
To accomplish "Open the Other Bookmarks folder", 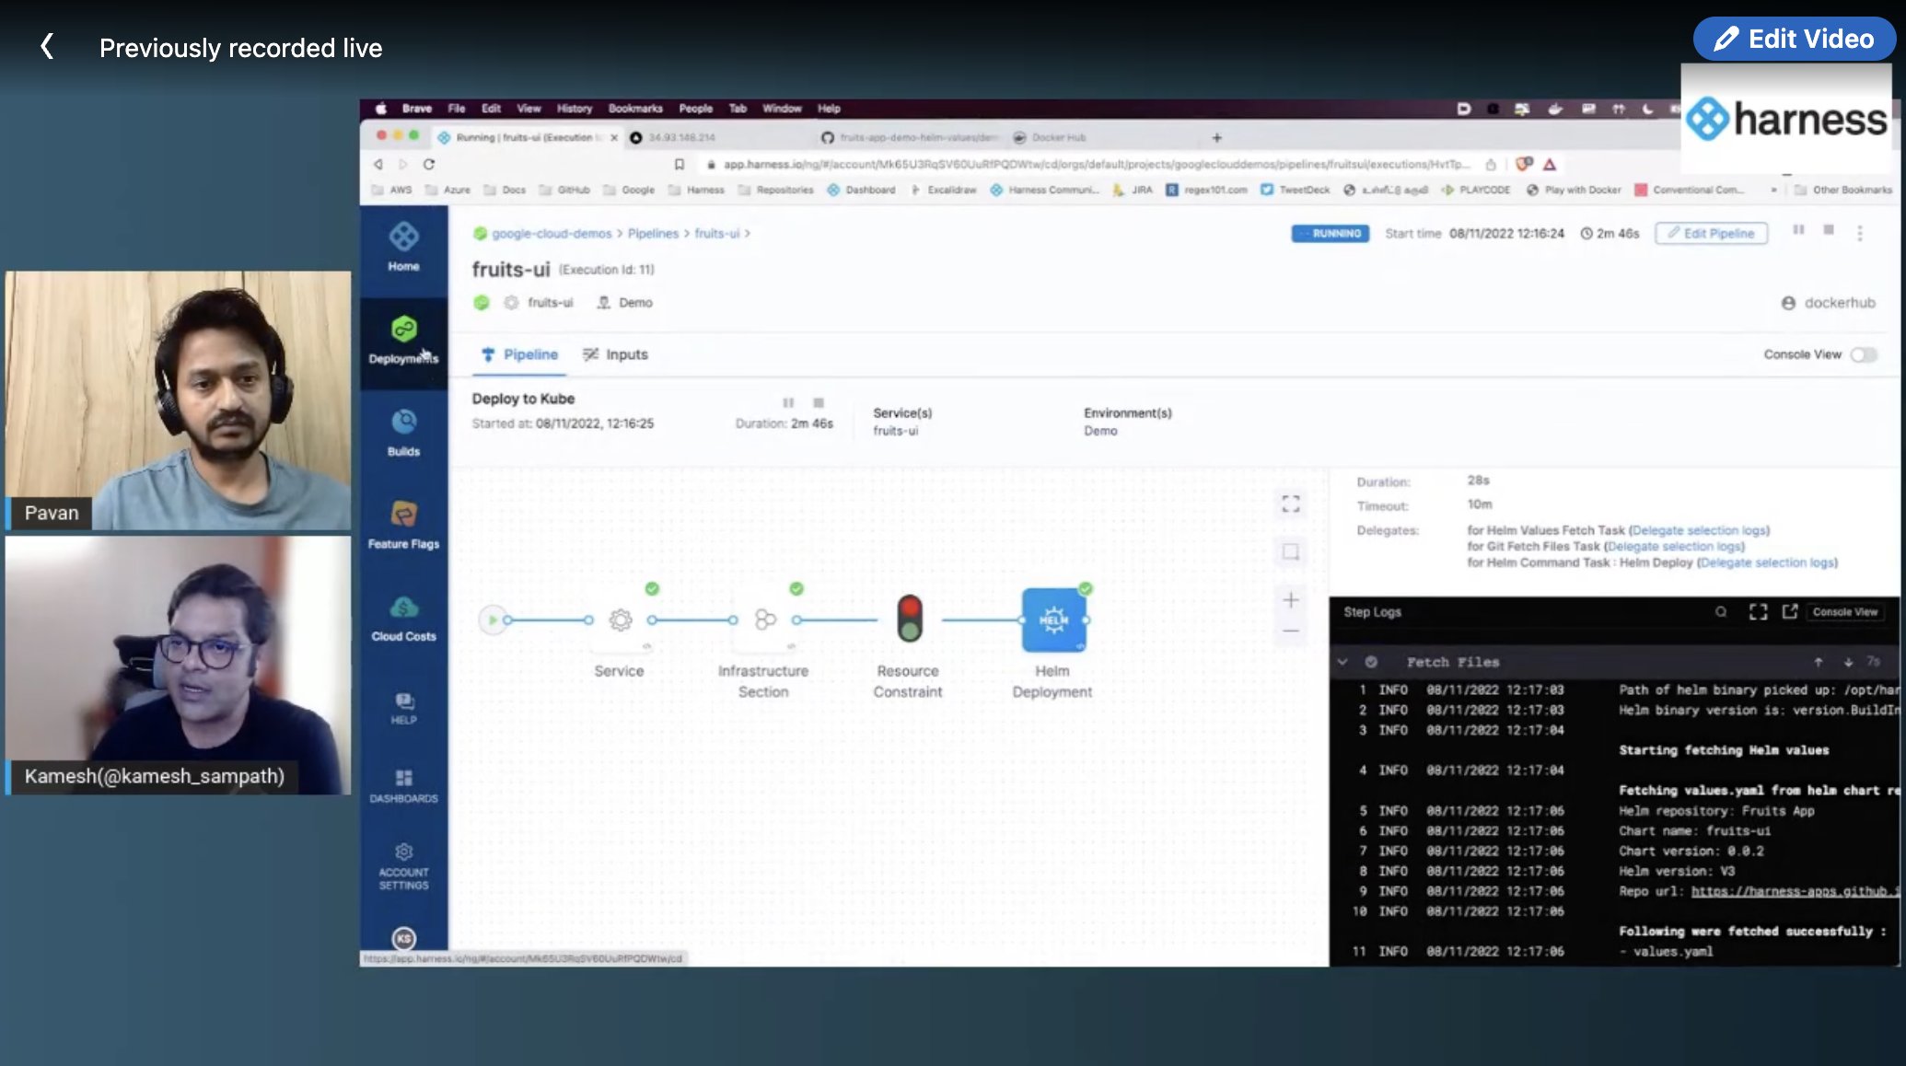I will coord(1843,190).
